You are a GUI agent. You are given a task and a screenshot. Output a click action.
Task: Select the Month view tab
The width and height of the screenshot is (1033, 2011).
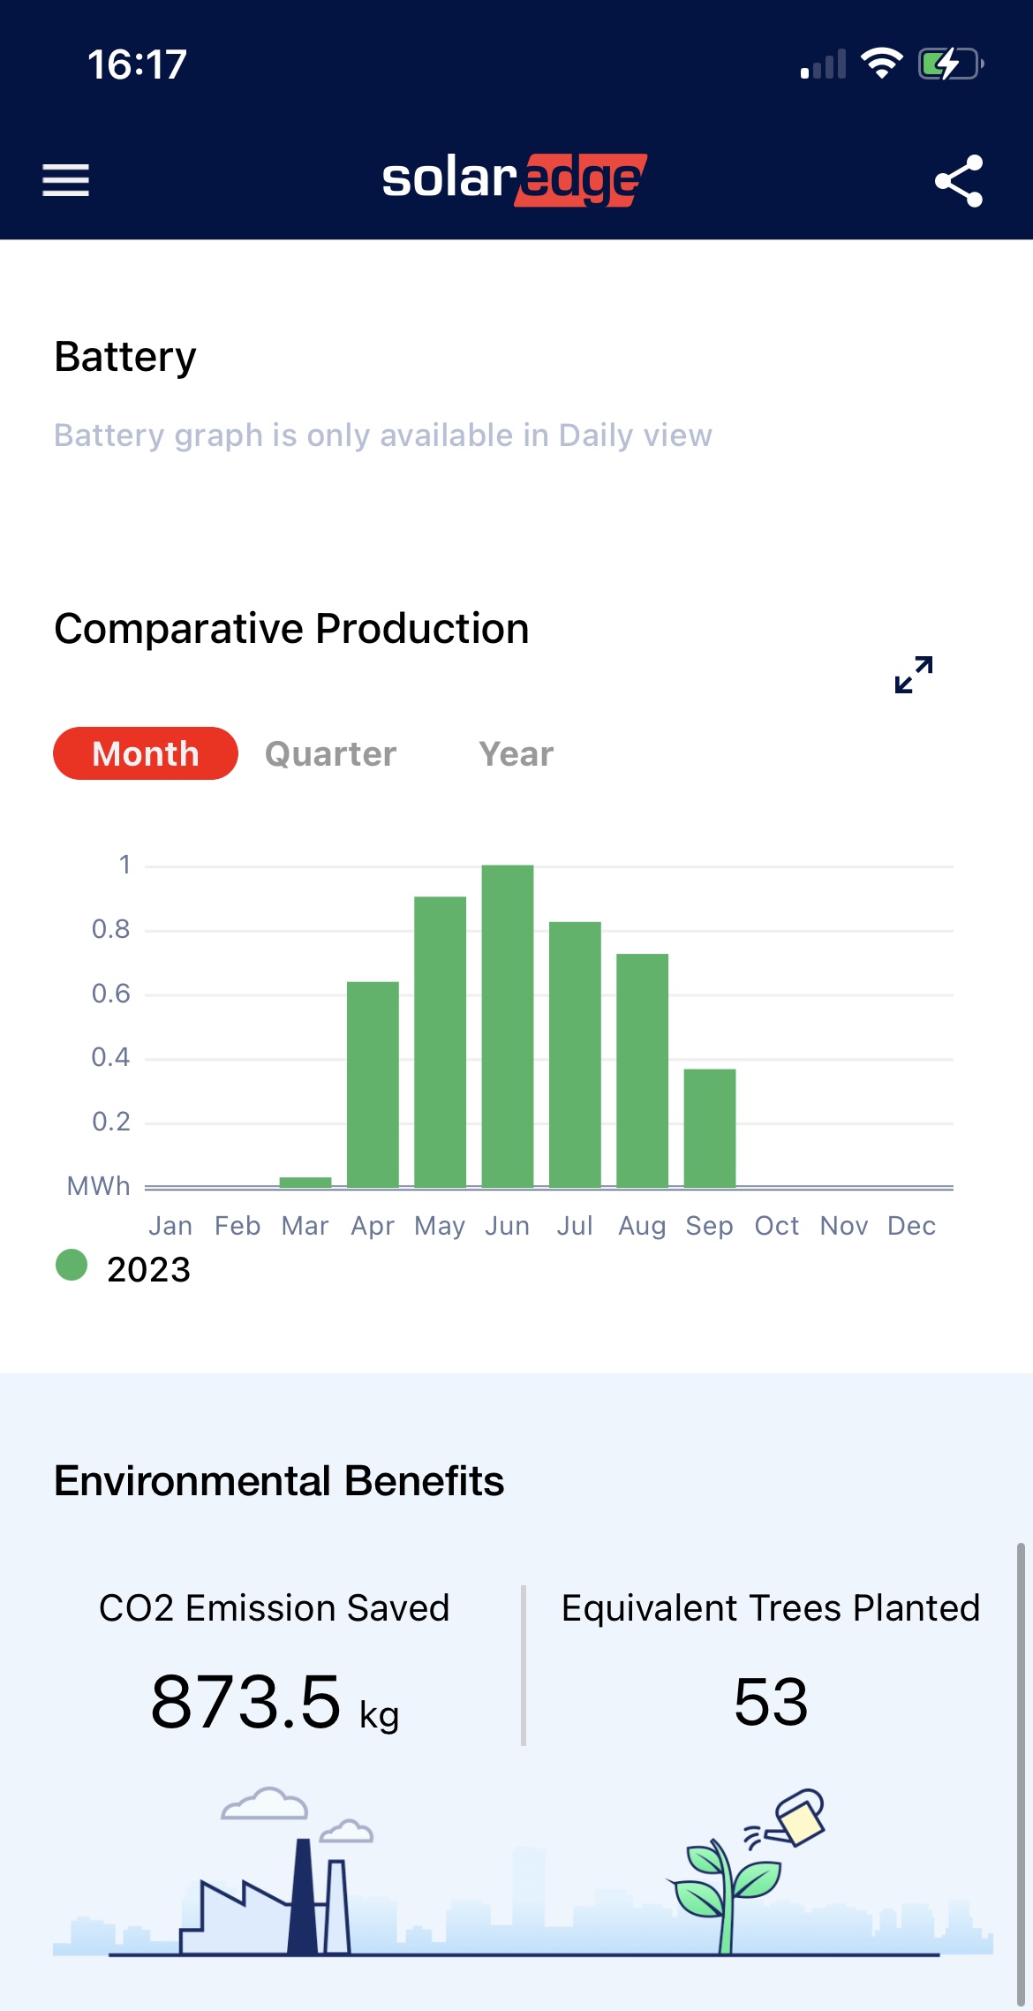[146, 753]
